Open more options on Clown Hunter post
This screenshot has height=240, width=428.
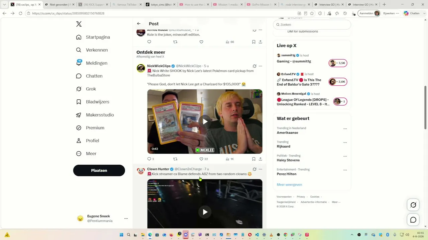tap(260, 169)
